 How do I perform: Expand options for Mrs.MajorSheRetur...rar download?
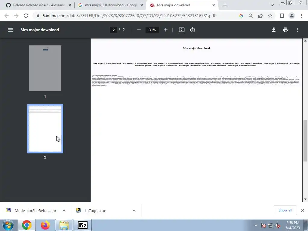pos(64,211)
